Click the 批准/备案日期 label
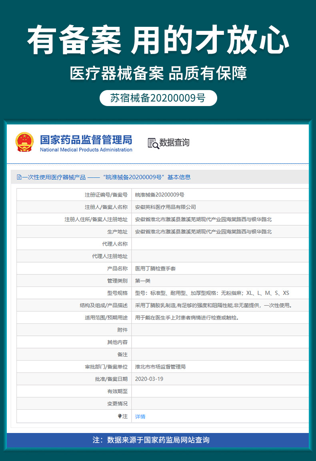This screenshot has height=461, width=316. click(x=111, y=379)
